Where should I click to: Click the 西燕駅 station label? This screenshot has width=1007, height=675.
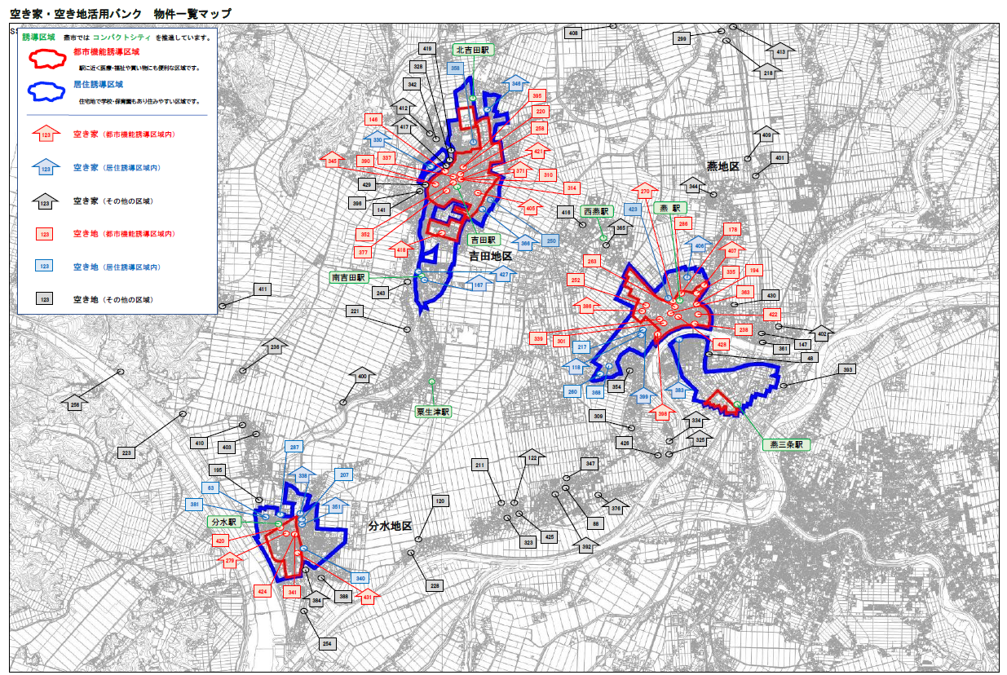(x=598, y=210)
